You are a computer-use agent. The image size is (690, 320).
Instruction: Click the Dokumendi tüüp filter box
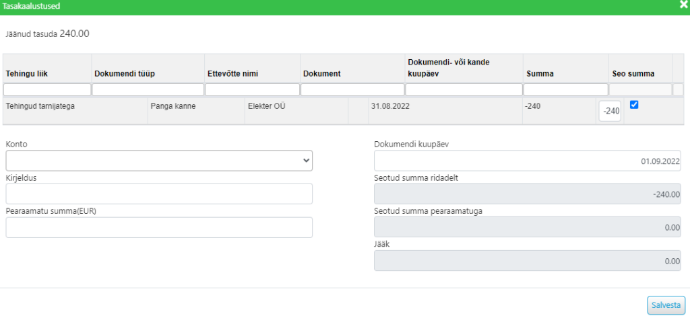point(148,90)
